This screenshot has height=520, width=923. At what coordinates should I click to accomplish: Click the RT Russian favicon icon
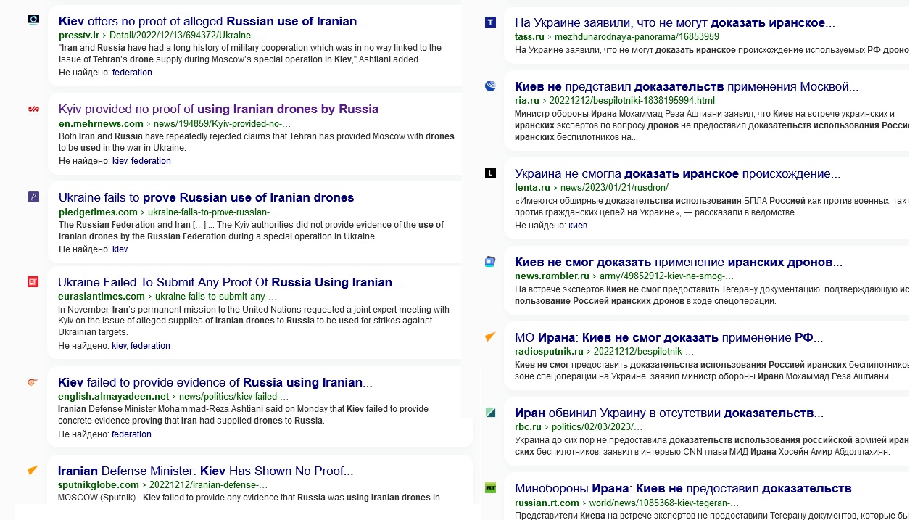point(490,487)
